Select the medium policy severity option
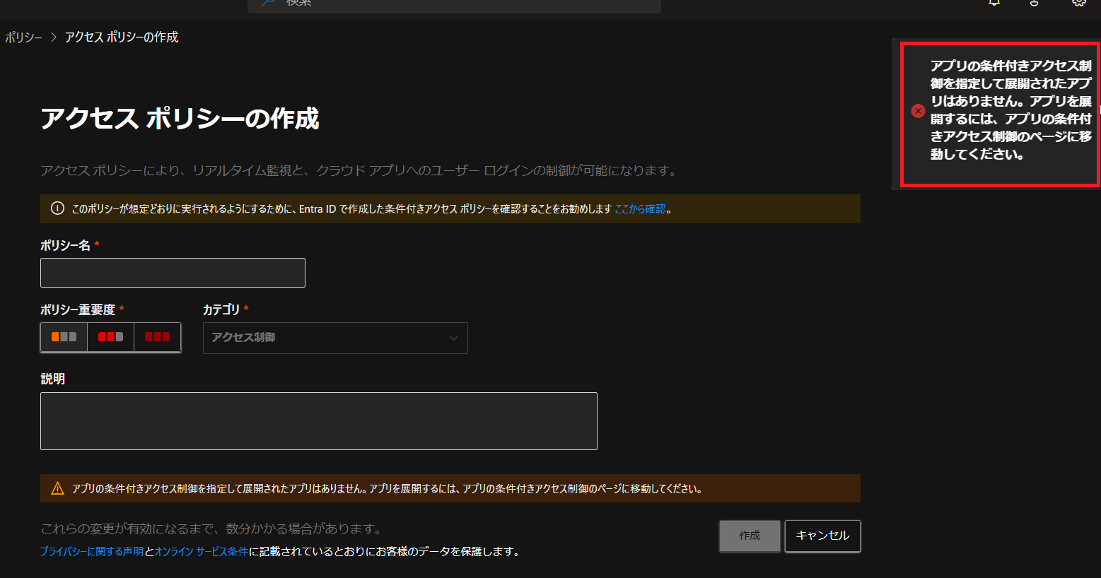This screenshot has height=578, width=1101. 110,337
